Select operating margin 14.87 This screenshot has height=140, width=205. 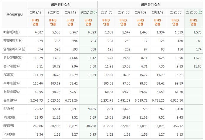(x=126, y=58)
